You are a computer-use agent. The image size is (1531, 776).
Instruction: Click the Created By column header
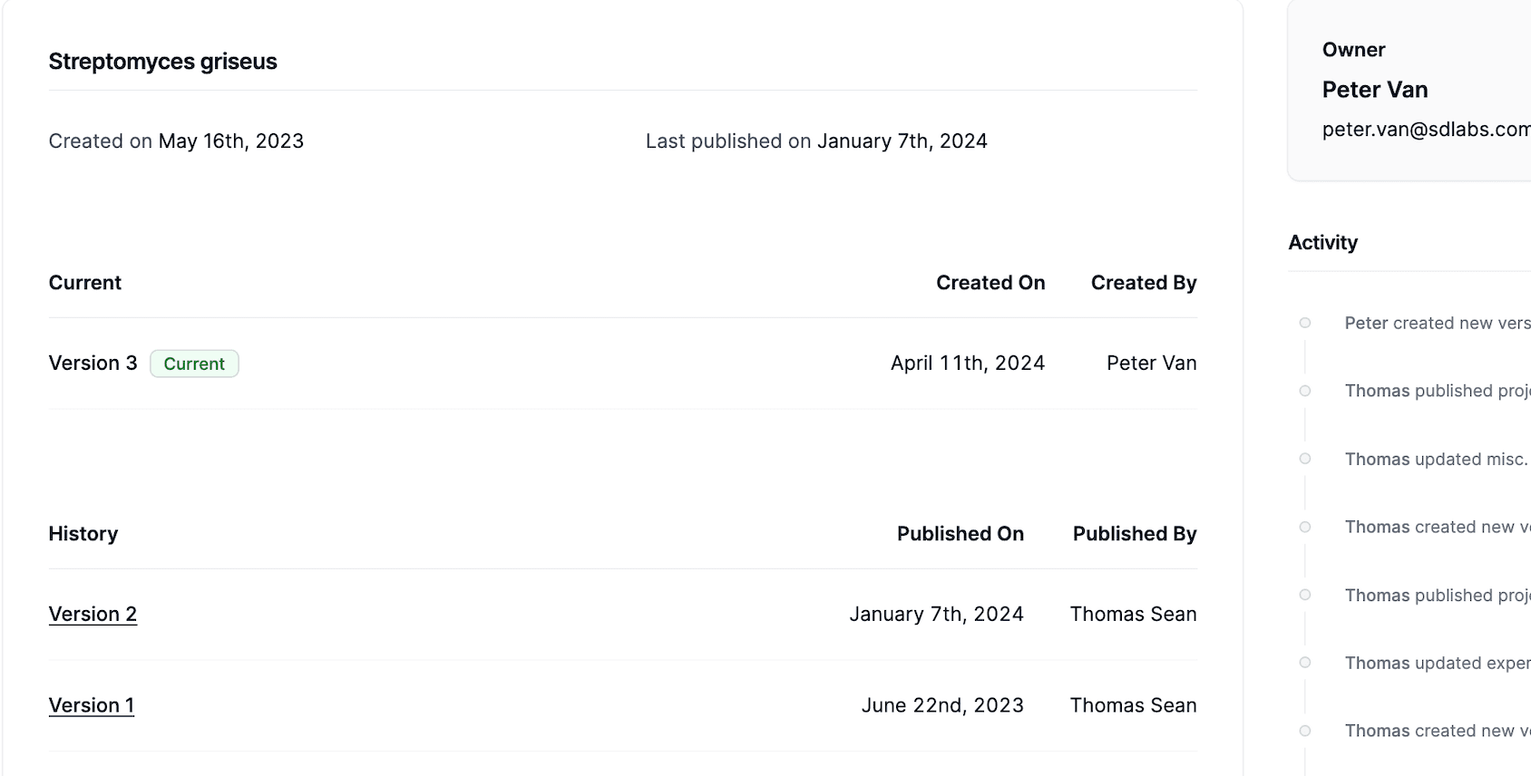tap(1144, 283)
